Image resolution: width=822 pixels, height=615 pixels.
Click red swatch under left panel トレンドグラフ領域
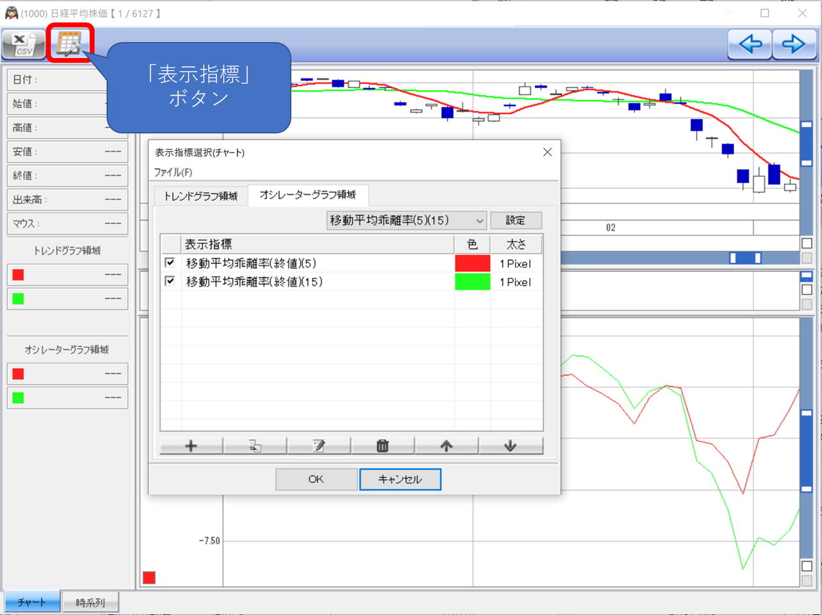tap(18, 275)
